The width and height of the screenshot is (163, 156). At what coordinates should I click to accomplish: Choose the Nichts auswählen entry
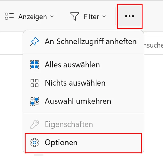click(75, 83)
